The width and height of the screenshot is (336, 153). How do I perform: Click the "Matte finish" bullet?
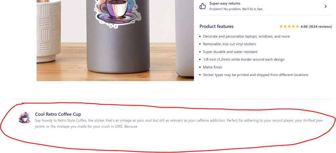pos(213,67)
